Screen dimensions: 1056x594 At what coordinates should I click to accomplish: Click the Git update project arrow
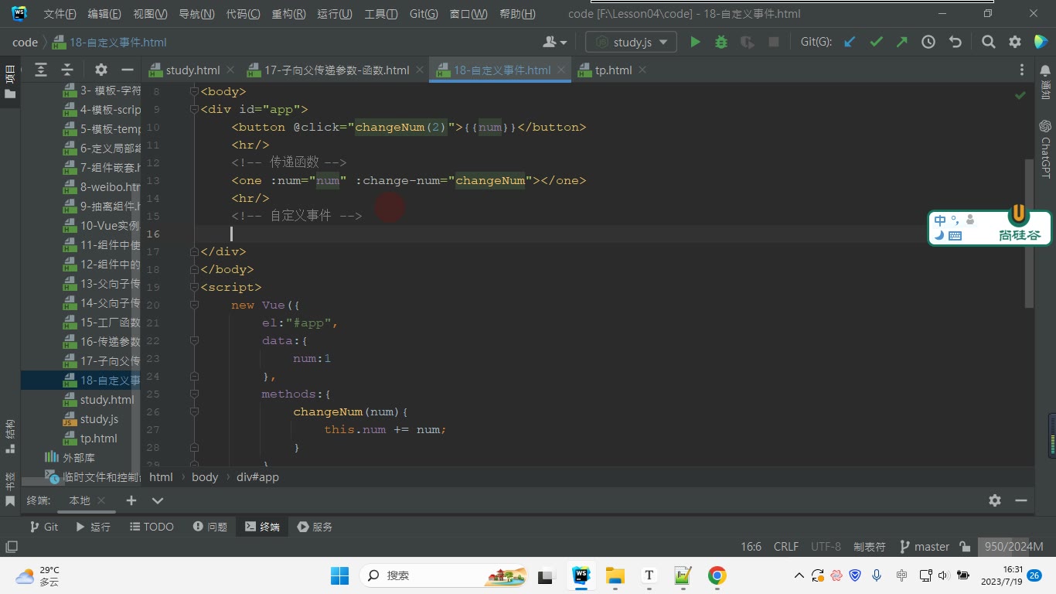pyautogui.click(x=850, y=42)
